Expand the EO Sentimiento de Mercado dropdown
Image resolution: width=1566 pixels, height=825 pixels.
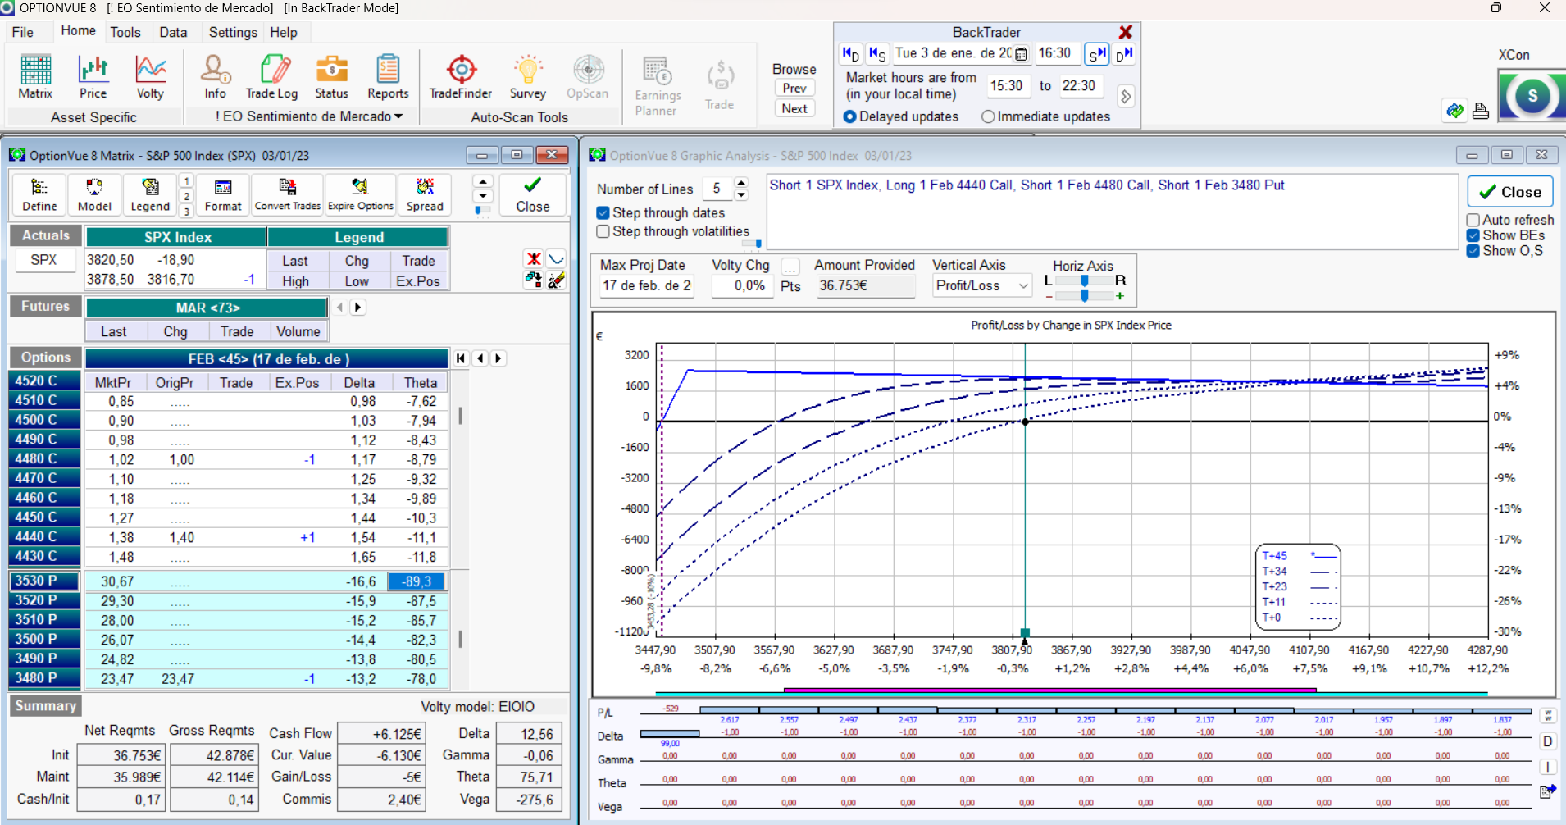(x=398, y=116)
